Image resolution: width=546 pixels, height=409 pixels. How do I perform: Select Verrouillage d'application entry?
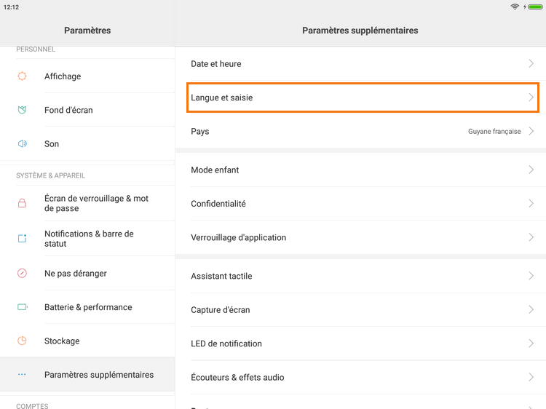360,237
